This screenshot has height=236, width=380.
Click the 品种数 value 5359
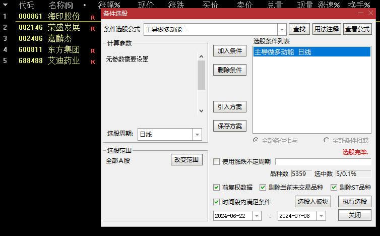tap(301, 173)
